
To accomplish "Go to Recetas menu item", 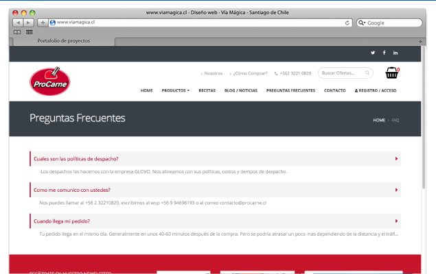I will [x=207, y=90].
